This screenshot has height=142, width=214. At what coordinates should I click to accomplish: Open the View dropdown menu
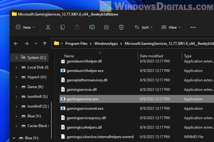point(171,27)
